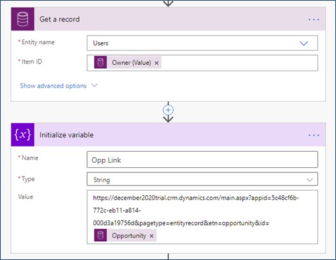Viewport: 336px width, 260px height.
Task: Click the Get a record database icon
Action: coord(23,19)
